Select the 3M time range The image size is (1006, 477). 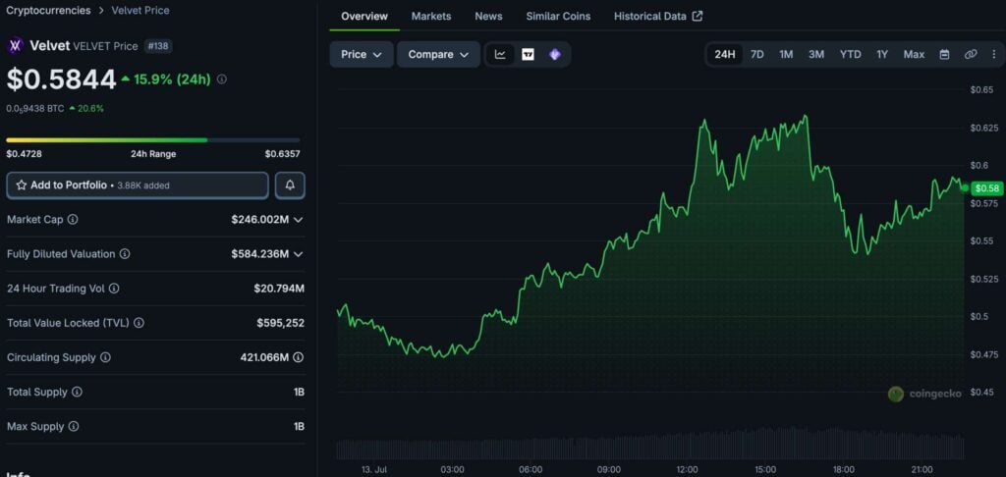coord(816,55)
